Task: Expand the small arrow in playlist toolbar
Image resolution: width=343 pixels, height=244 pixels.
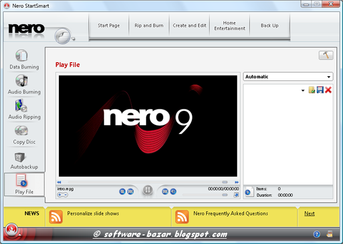Action: pos(303,91)
